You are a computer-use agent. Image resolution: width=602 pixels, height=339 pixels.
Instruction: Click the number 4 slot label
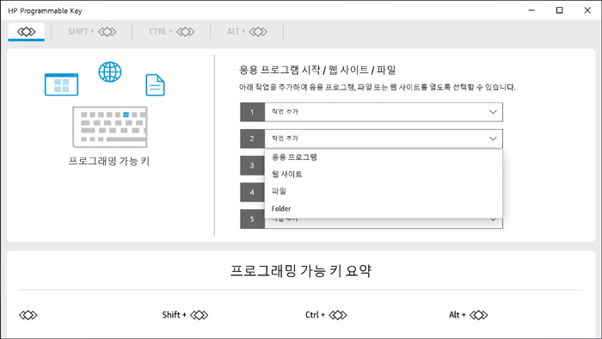(x=252, y=192)
